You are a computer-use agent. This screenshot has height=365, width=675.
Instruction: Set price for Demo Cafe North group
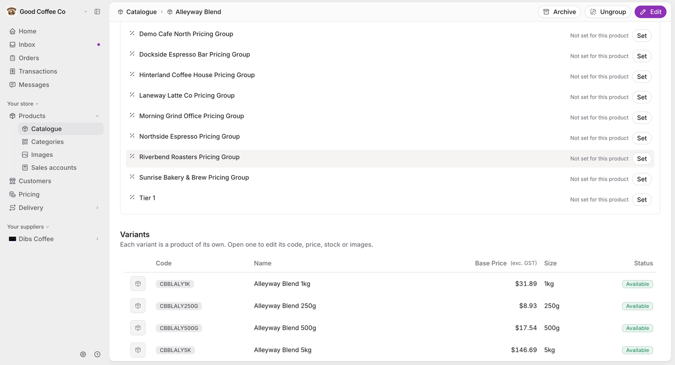[x=642, y=36]
